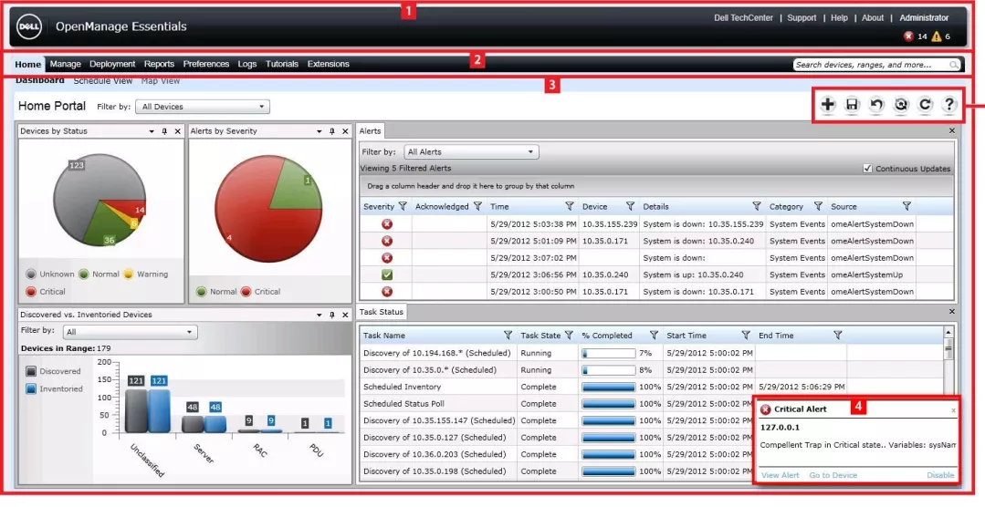Open the Deployment menu
This screenshot has width=985, height=507.
tap(112, 64)
